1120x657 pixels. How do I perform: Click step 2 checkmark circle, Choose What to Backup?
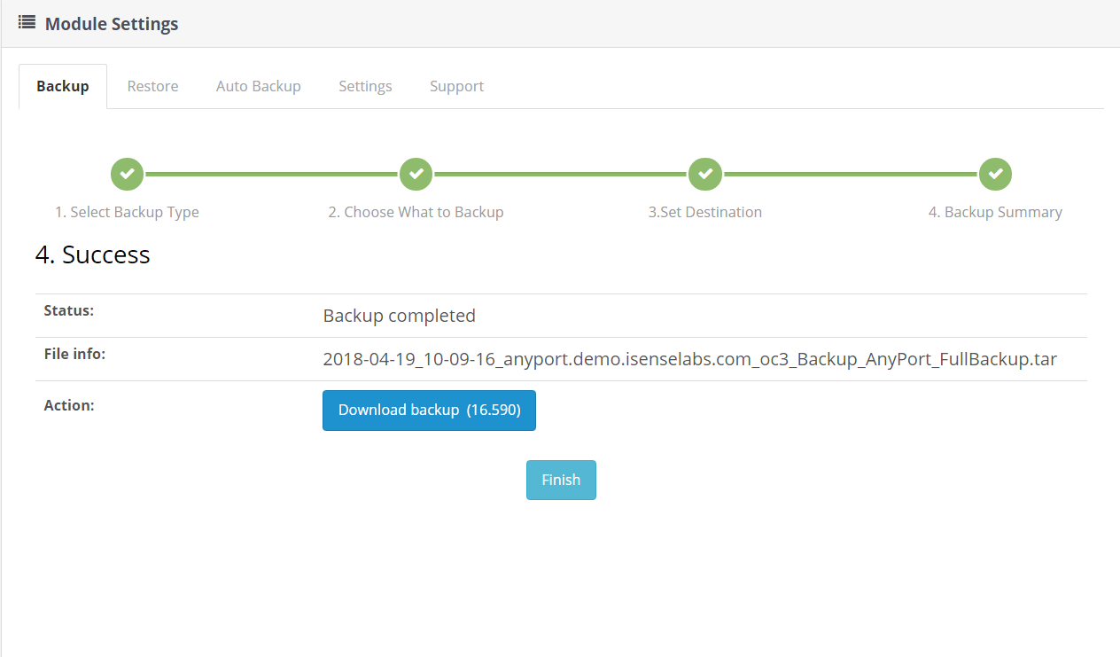[x=416, y=174]
